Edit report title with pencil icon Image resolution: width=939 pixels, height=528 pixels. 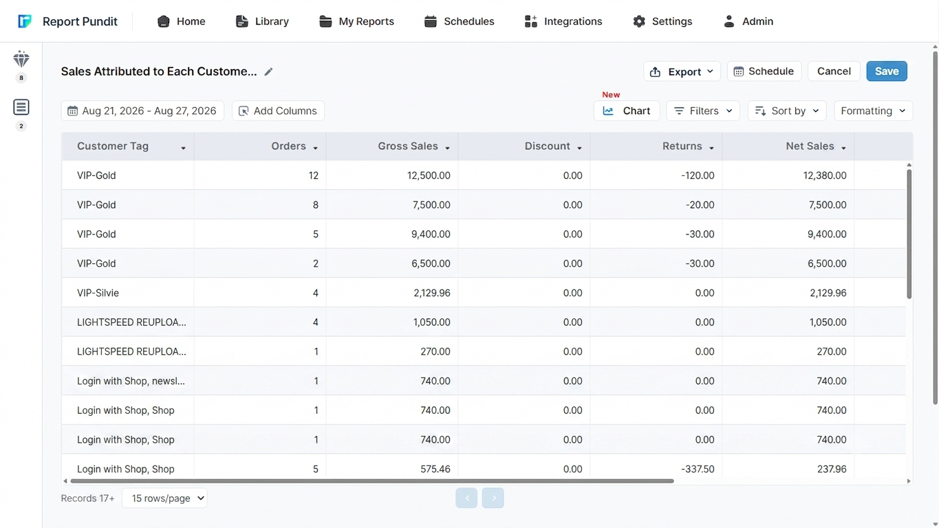click(x=269, y=71)
